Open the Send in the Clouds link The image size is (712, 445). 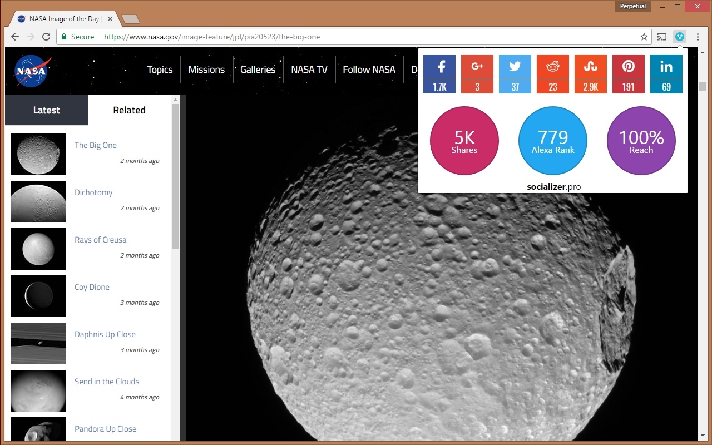point(107,382)
